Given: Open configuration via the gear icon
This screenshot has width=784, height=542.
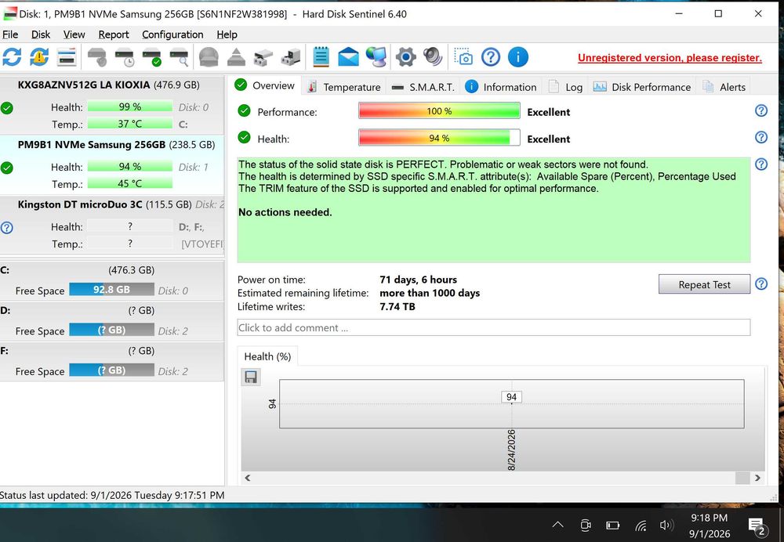Looking at the screenshot, I should point(406,57).
